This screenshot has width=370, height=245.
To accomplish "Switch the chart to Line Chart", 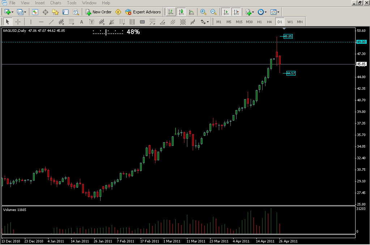I will pos(191,12).
